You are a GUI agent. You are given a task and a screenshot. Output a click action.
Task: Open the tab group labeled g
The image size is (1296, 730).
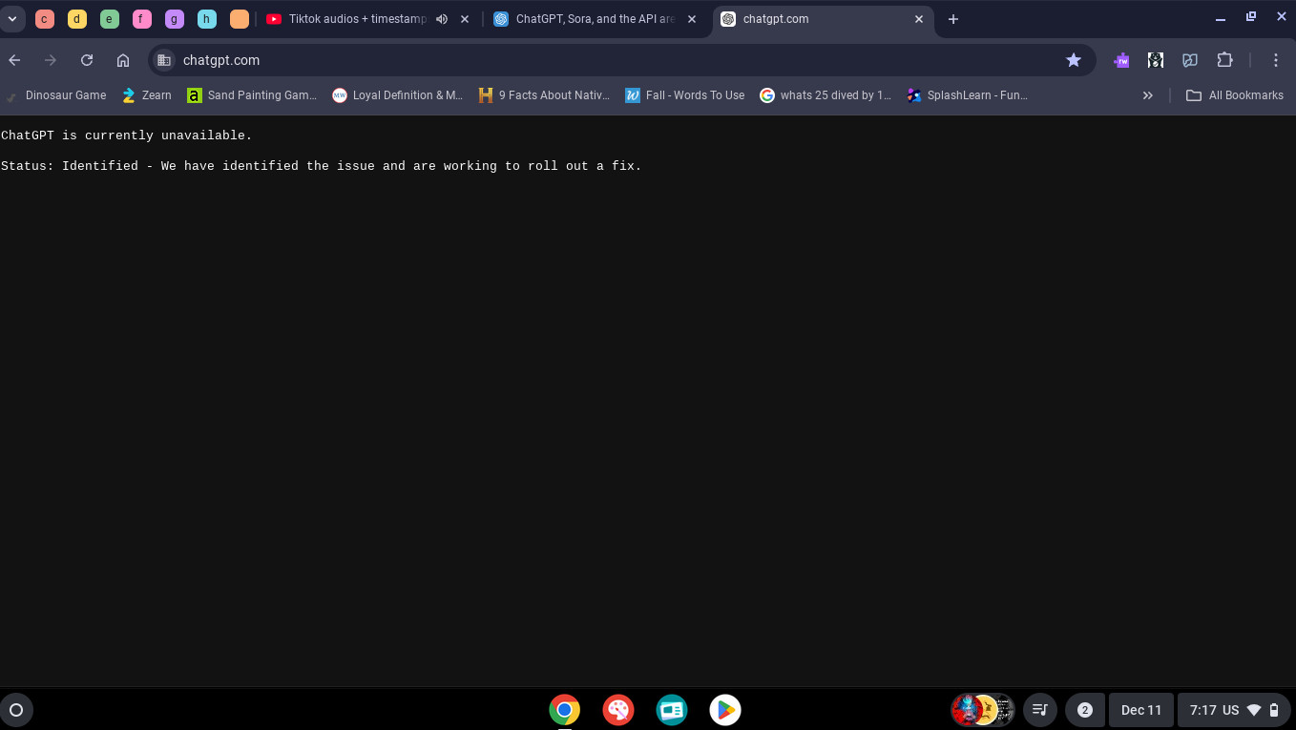[x=175, y=19]
